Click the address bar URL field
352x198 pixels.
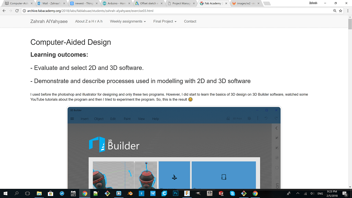(178, 11)
